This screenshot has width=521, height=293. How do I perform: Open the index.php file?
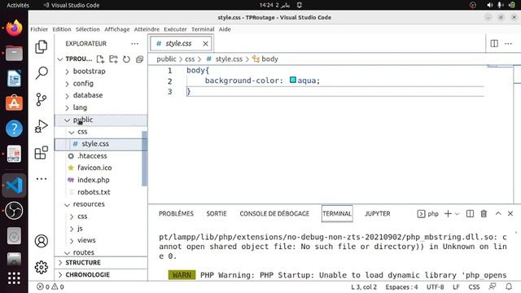(x=94, y=180)
